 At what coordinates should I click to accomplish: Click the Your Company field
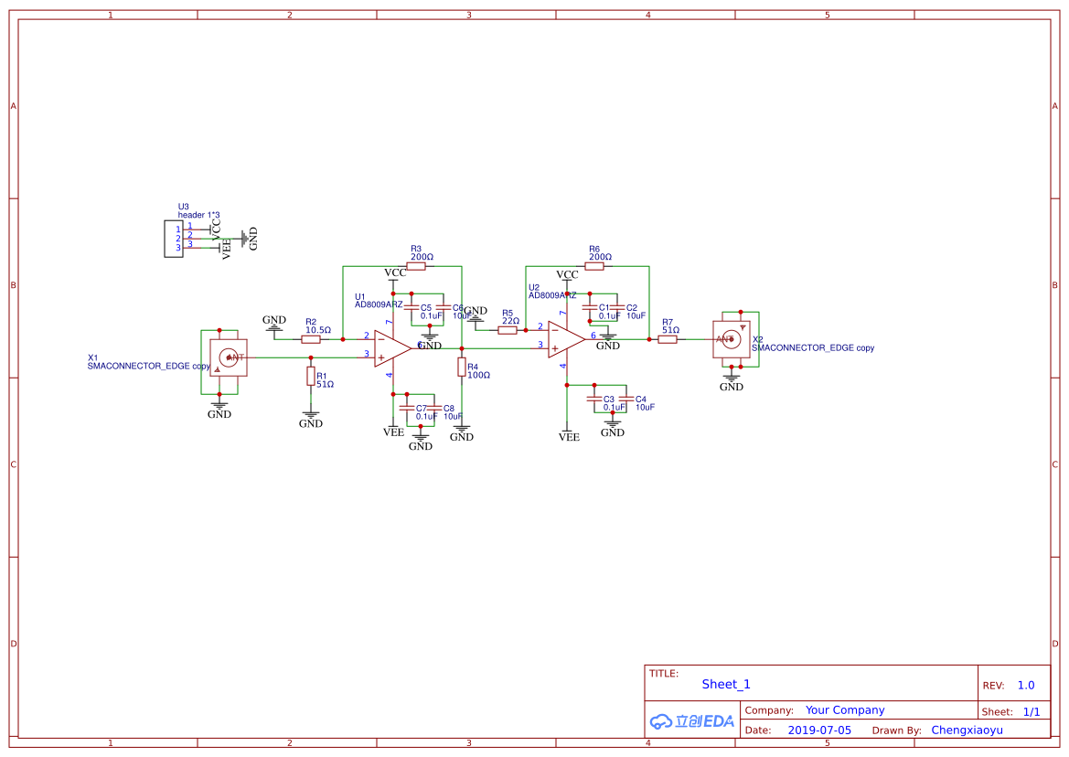[845, 710]
